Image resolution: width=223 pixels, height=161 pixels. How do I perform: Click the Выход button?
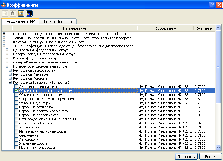coord(210,156)
